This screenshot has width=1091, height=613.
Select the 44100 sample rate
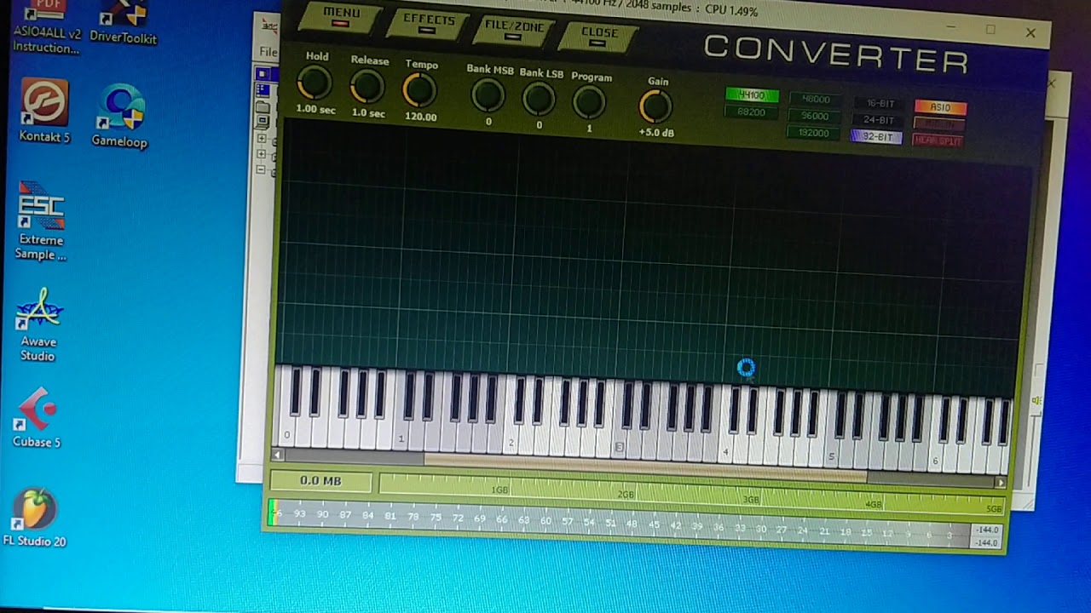(752, 95)
